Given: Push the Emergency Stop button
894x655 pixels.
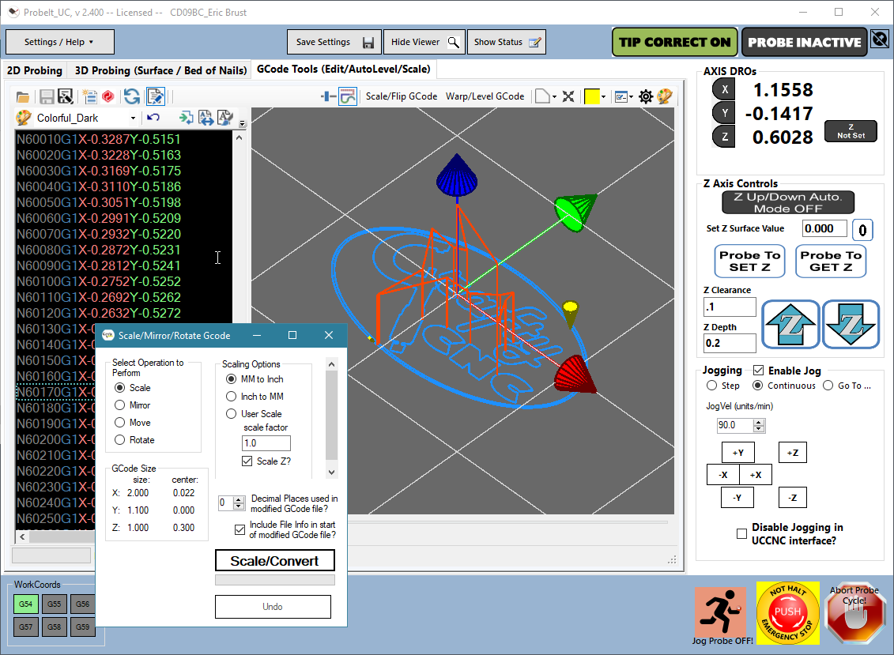Looking at the screenshot, I should 788,613.
